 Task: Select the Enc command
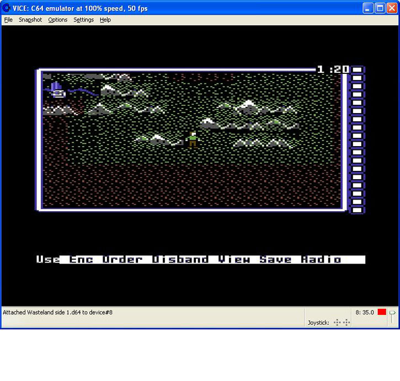coord(81,260)
